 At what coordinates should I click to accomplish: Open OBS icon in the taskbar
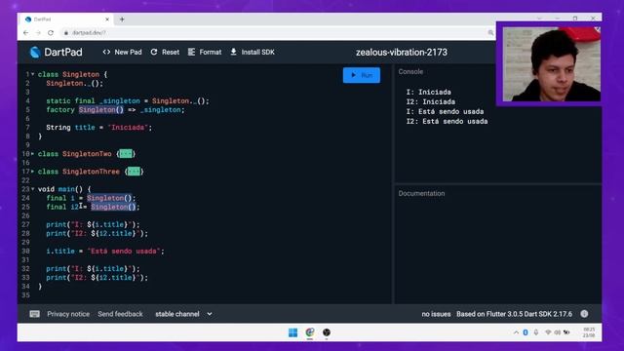pos(327,332)
